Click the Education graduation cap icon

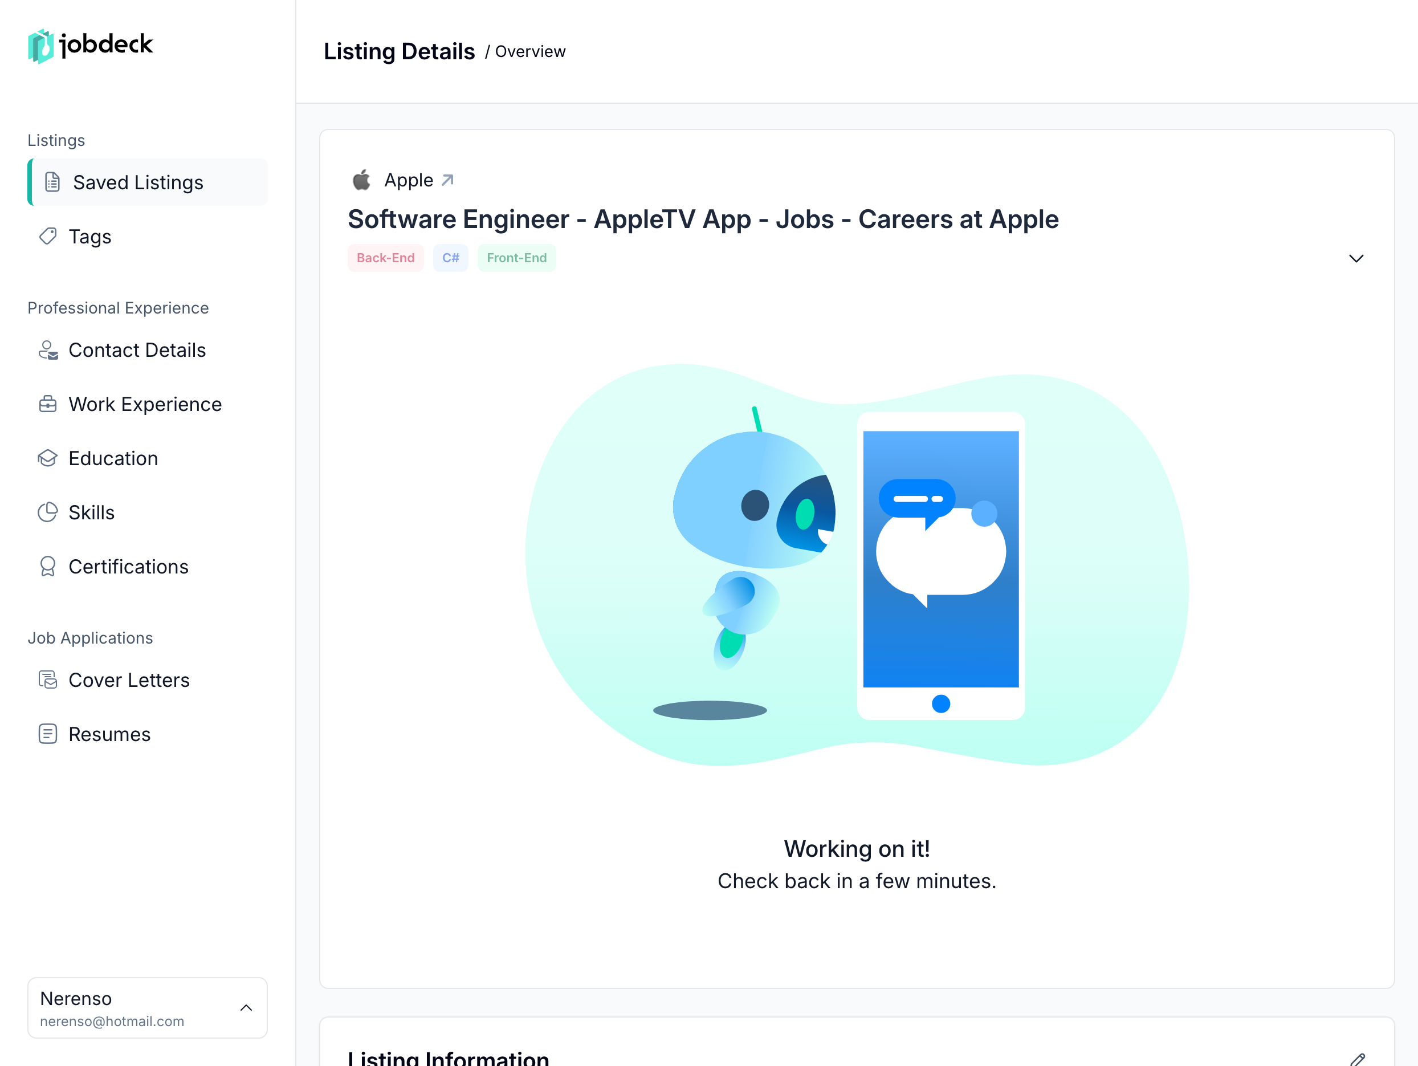pos(48,458)
